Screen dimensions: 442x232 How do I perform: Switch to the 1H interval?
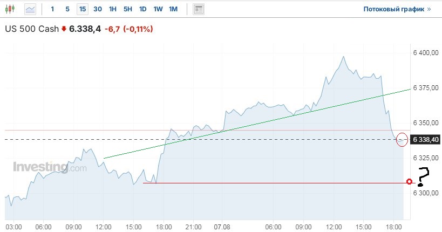pos(112,9)
